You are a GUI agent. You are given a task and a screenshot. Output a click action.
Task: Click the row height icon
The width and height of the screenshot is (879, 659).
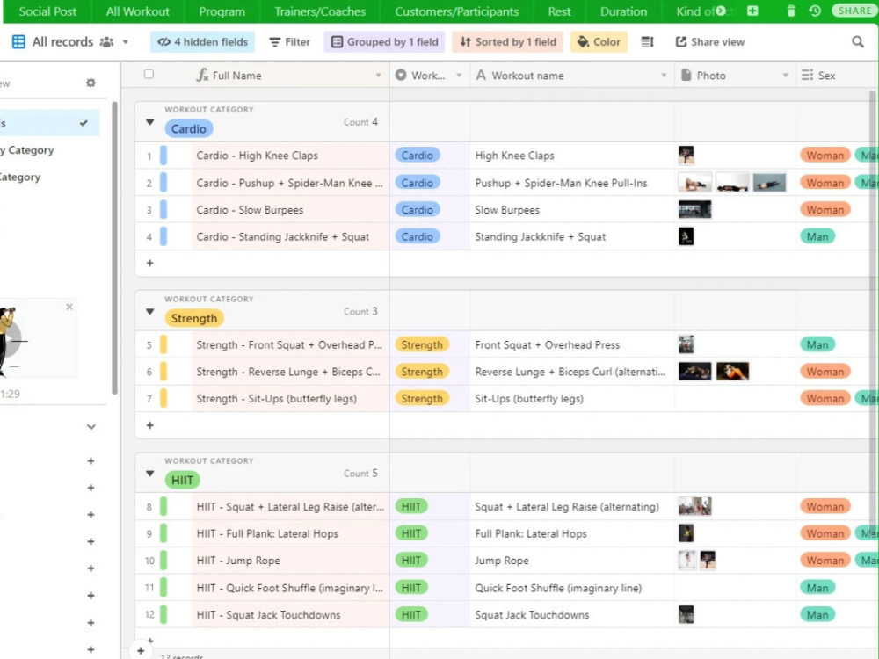click(648, 42)
